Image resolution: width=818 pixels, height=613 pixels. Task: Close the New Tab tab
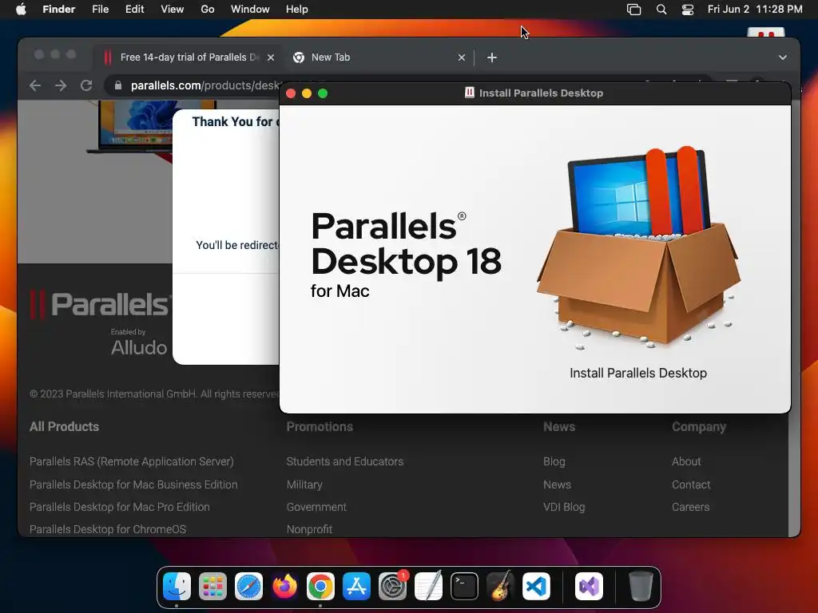tap(461, 57)
